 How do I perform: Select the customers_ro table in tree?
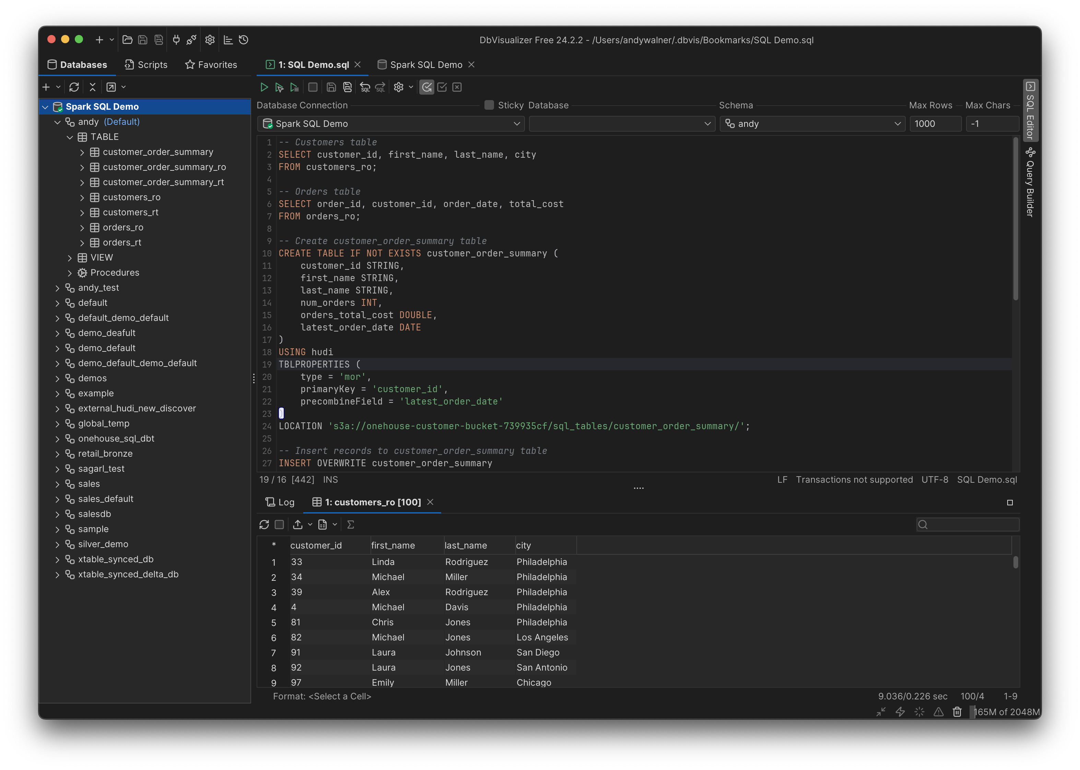coord(131,197)
